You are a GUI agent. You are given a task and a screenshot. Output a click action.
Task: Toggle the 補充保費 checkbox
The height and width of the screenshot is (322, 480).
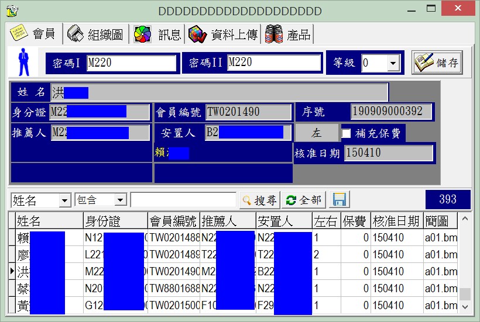pyautogui.click(x=346, y=133)
